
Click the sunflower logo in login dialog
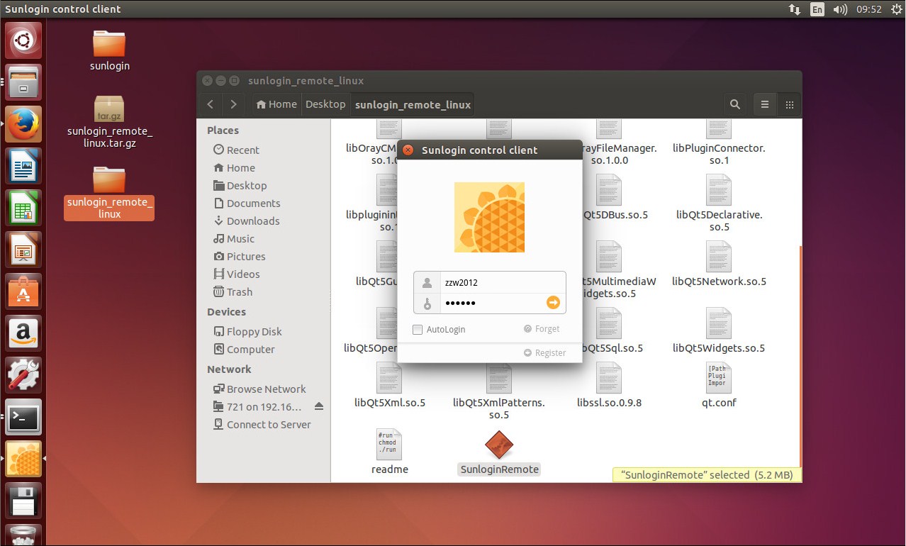(x=489, y=217)
